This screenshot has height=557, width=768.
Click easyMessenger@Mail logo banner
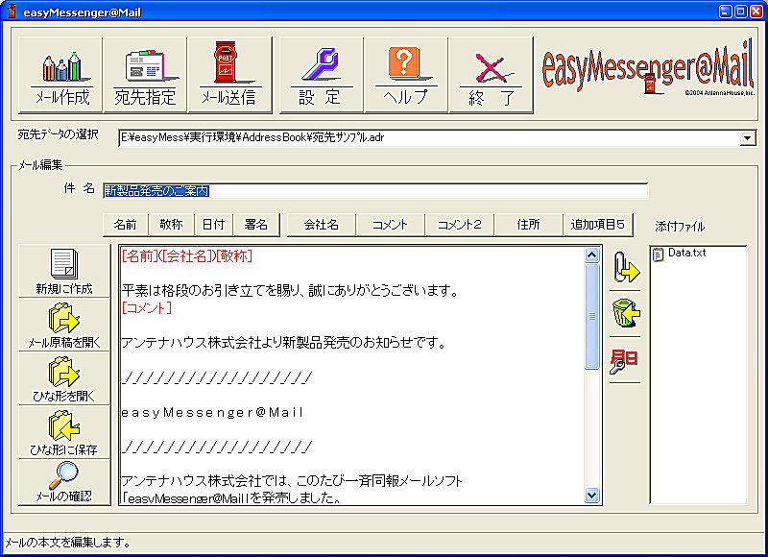648,68
